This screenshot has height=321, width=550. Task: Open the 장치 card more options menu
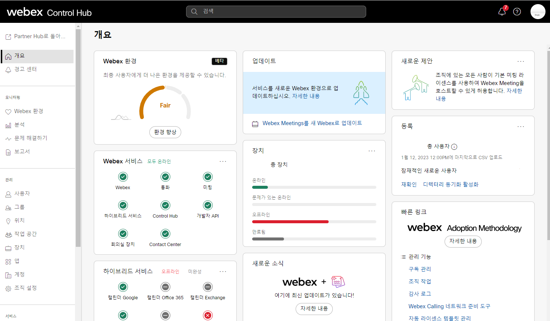point(372,151)
